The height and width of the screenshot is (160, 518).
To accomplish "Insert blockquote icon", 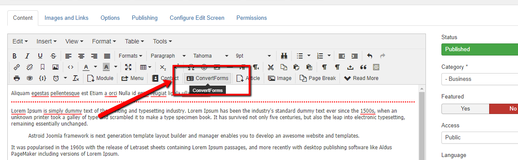I will [363, 67].
